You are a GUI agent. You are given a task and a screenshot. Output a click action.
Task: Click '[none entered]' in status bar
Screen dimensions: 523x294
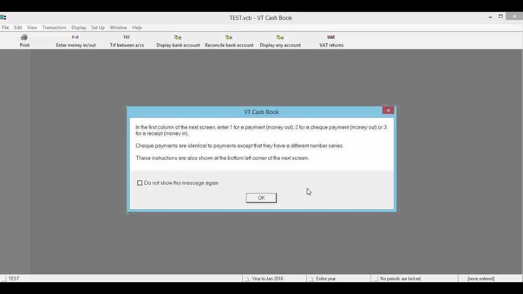point(481,278)
